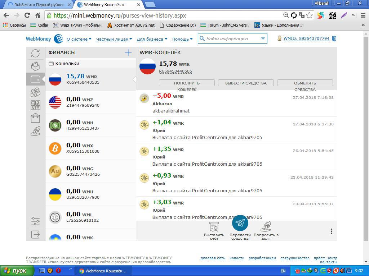This screenshot has width=369, height=276.
Task: Click the refresh icon in left sidebar
Action: click(35, 53)
